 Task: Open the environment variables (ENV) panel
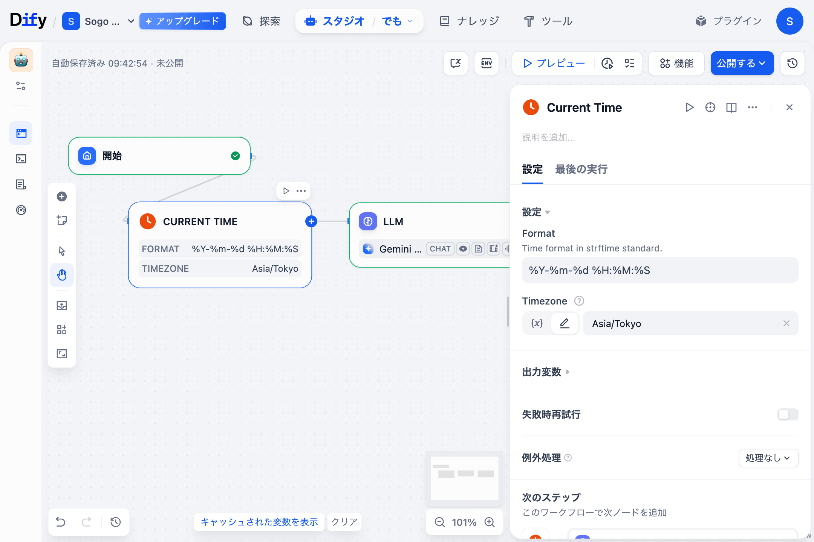point(486,63)
